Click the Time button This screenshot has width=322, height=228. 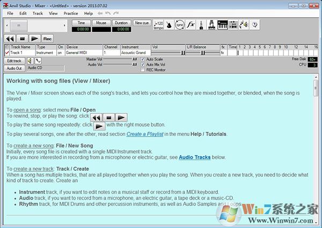(x=82, y=23)
